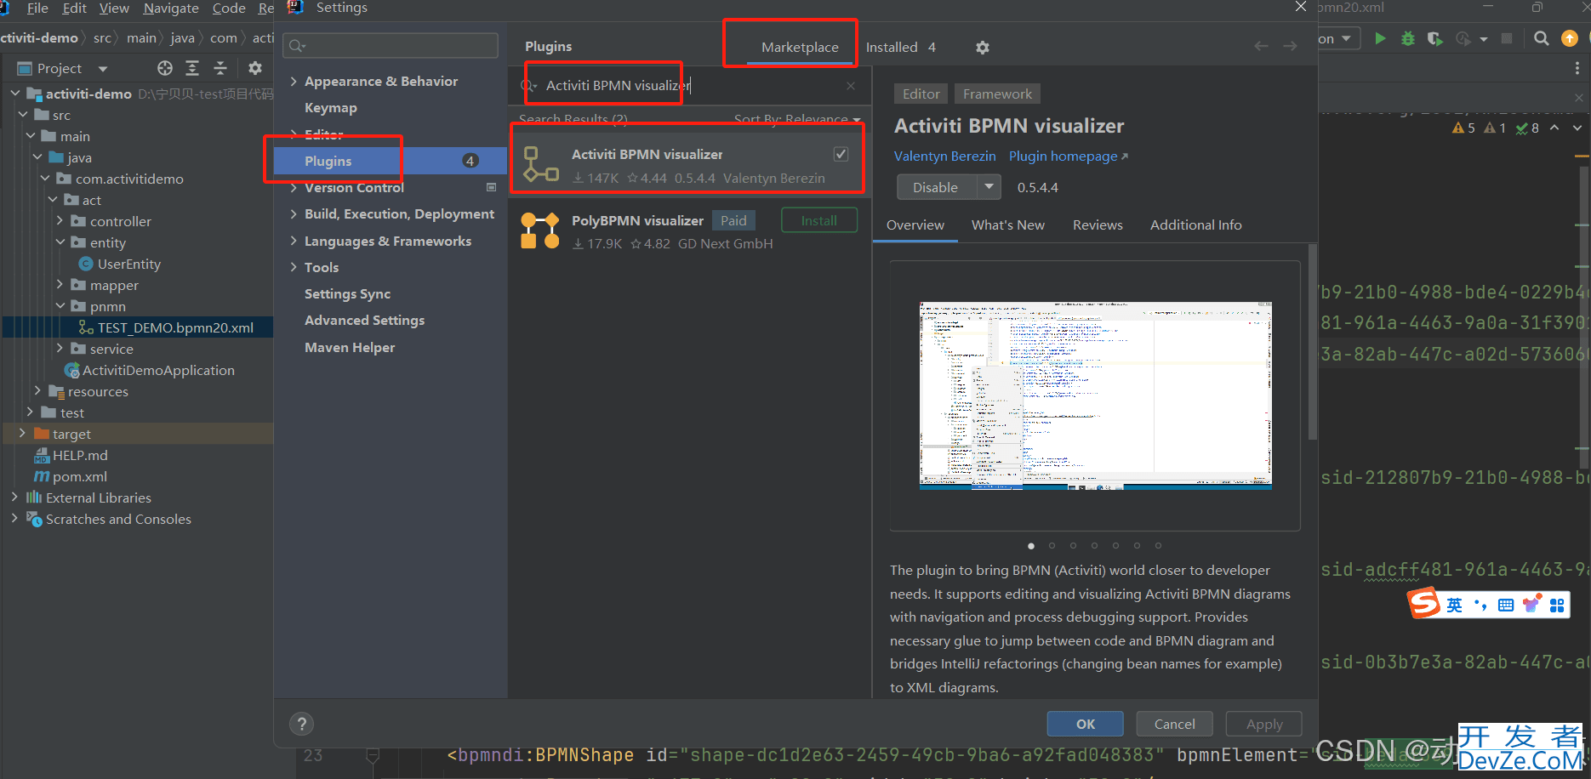Clear the plugin search field text

[850, 86]
